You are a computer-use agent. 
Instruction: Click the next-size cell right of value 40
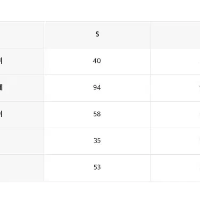pyautogui.click(x=175, y=61)
